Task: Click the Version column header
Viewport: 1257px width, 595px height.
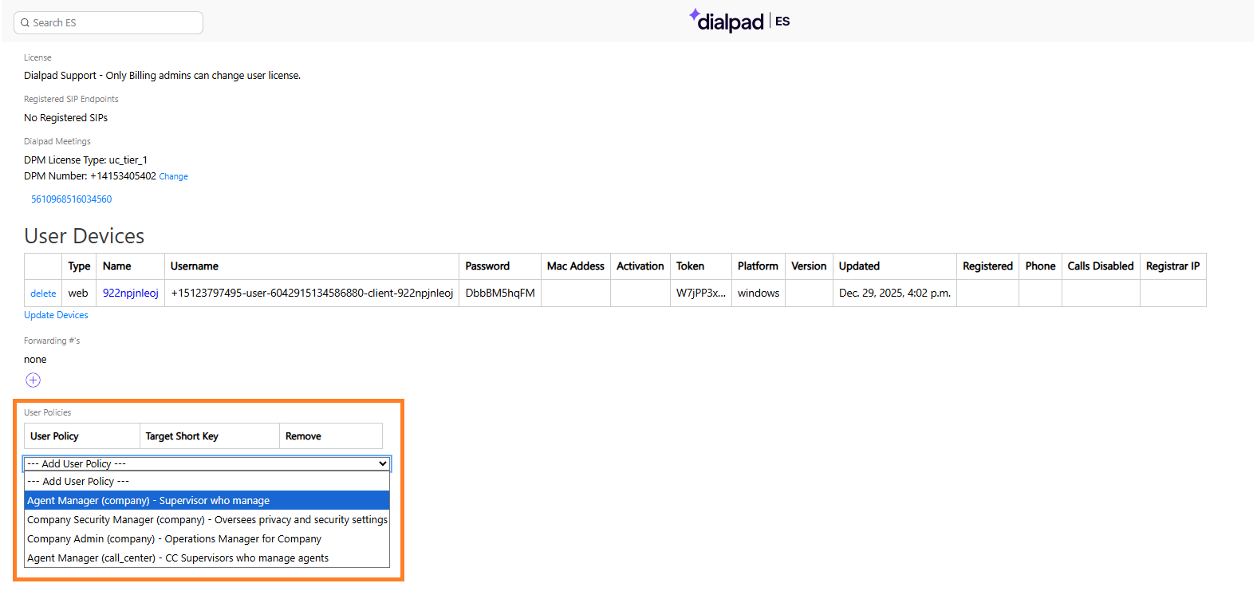Action: coord(809,266)
